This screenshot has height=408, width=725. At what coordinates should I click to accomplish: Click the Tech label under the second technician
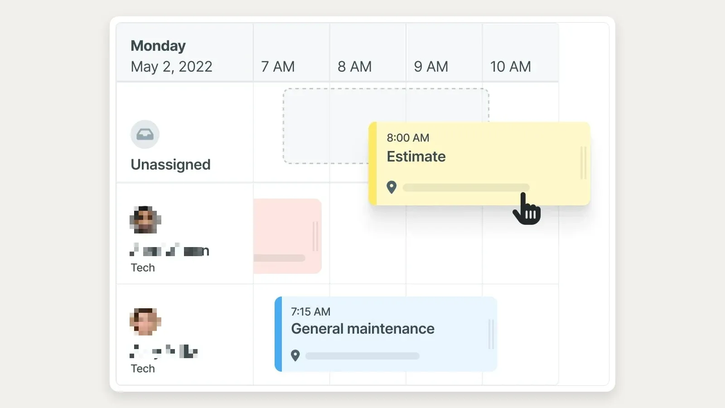pos(143,369)
